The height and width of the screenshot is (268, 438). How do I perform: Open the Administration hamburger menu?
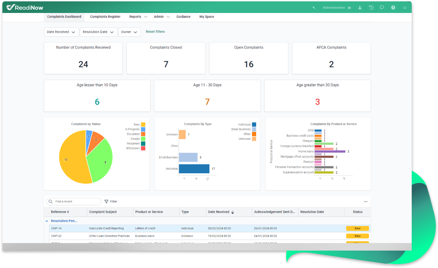(x=349, y=8)
